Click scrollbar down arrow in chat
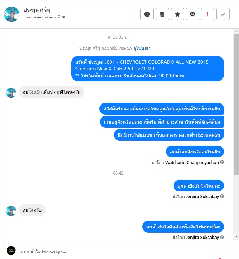This screenshot has width=239, height=259. point(236,236)
